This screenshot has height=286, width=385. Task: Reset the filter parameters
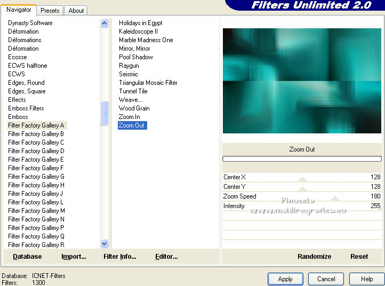click(359, 257)
